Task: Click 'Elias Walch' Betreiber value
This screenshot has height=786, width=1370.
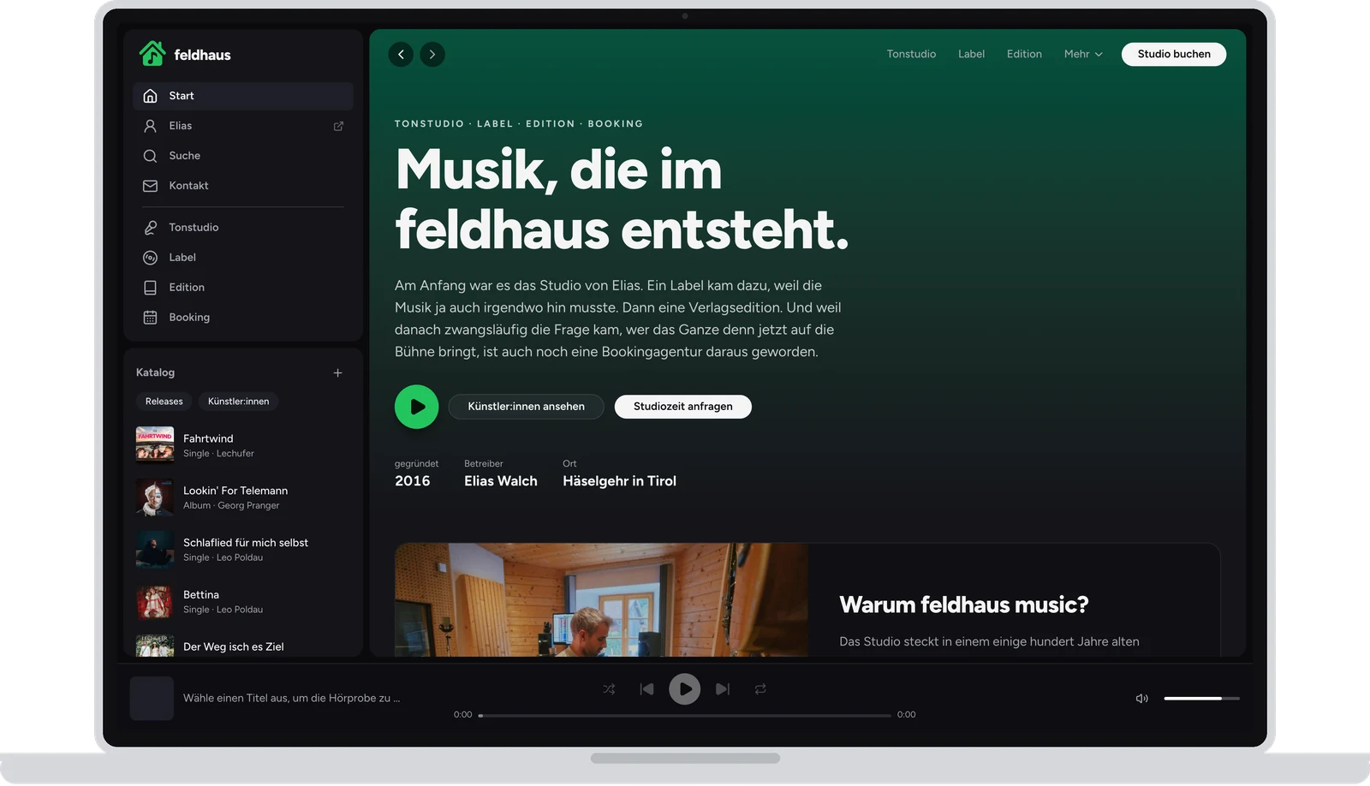Action: pos(501,482)
